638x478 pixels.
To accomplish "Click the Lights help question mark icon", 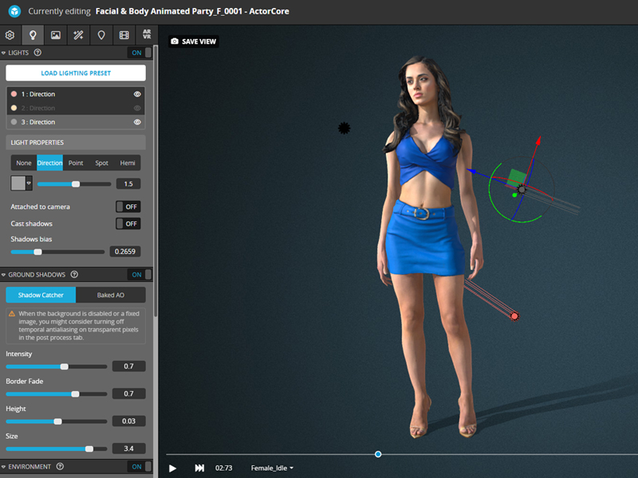I will pyautogui.click(x=37, y=53).
